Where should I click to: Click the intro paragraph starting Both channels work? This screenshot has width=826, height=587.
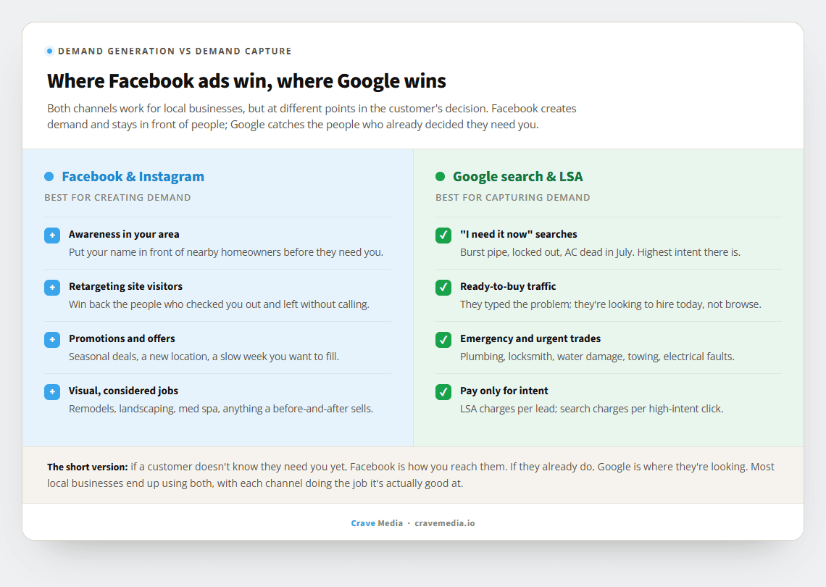312,117
